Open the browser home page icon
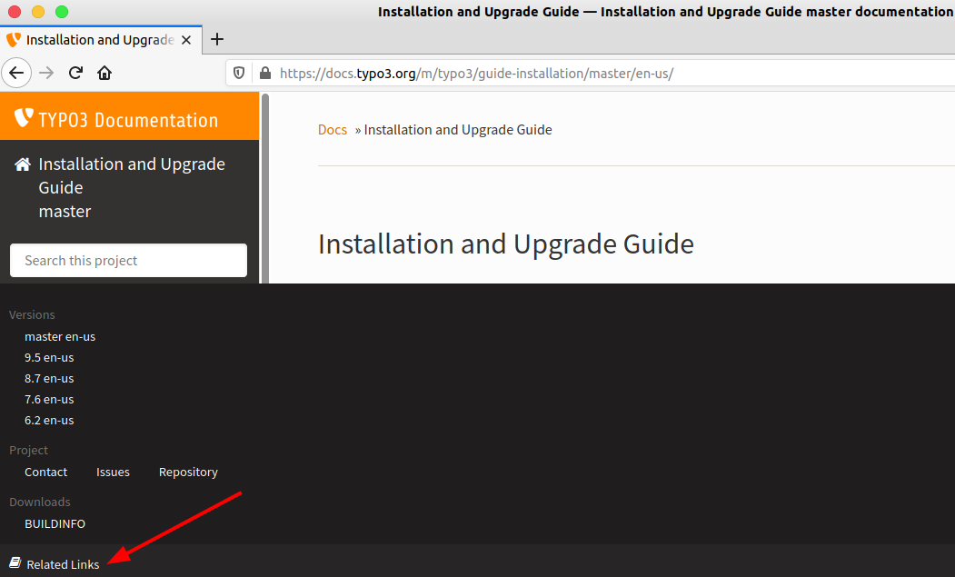Viewport: 955px width, 577px height. coord(104,73)
